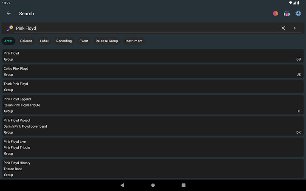Click the Search title text
This screenshot has width=306, height=191.
(26, 14)
